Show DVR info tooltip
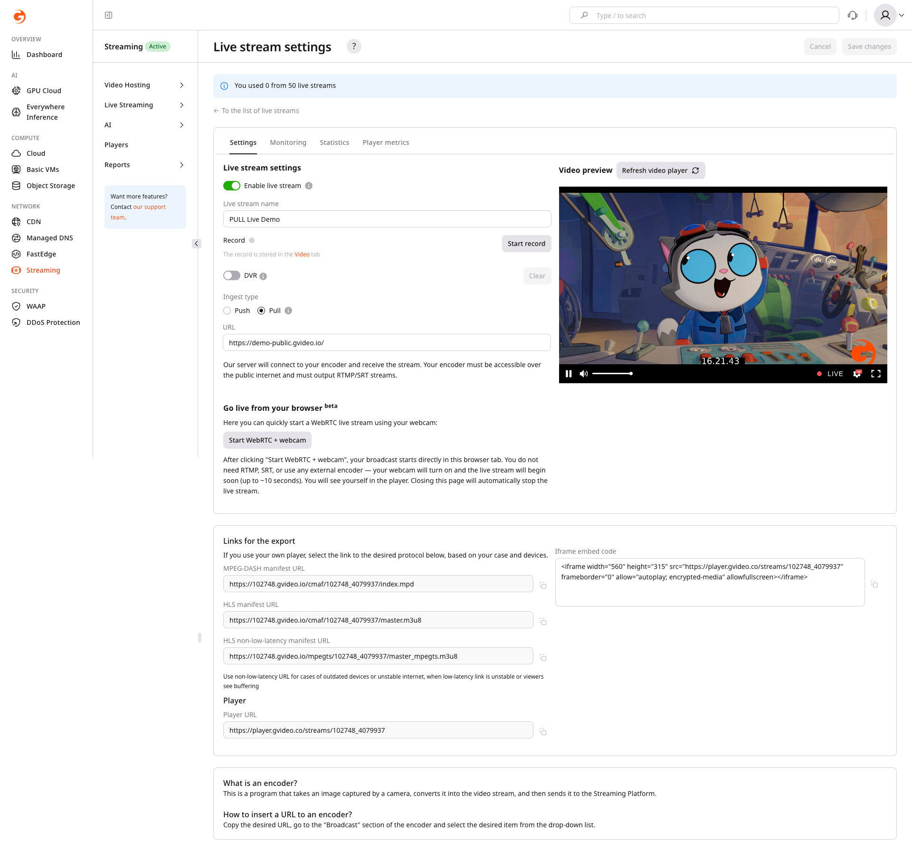This screenshot has height=851, width=912. click(263, 276)
